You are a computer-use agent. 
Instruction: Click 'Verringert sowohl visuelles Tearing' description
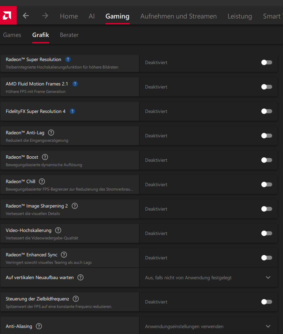tap(49, 262)
